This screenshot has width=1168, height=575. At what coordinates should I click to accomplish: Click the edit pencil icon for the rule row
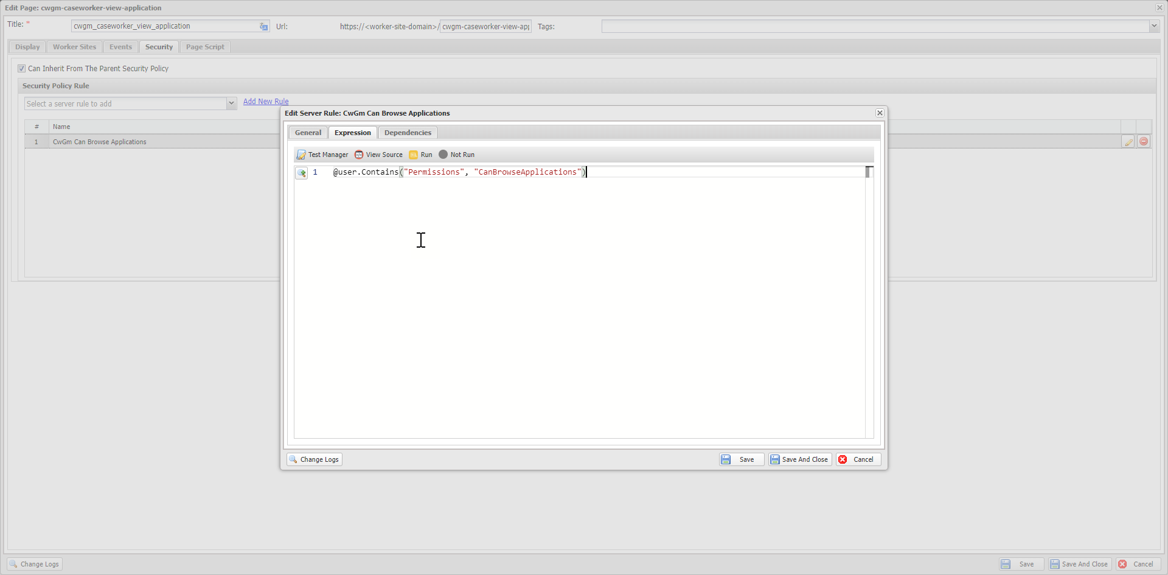pyautogui.click(x=1128, y=142)
